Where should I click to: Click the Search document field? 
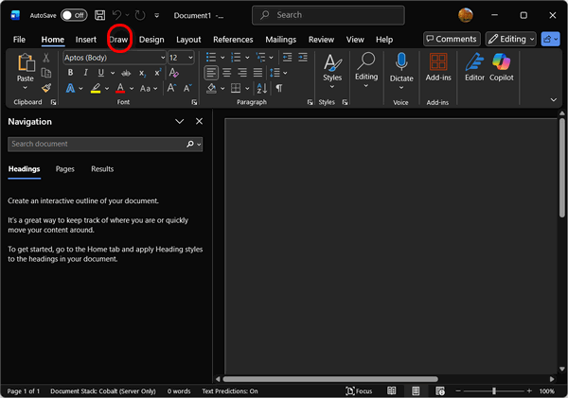(95, 144)
